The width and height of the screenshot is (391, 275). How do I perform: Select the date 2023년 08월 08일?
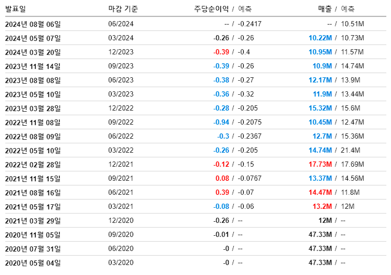click(x=33, y=80)
